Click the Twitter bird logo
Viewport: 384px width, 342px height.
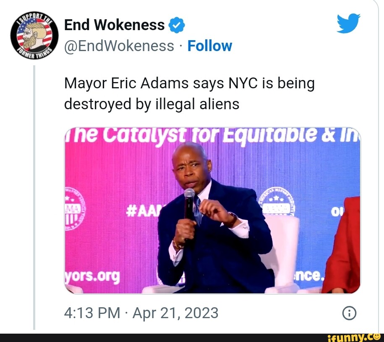point(348,23)
